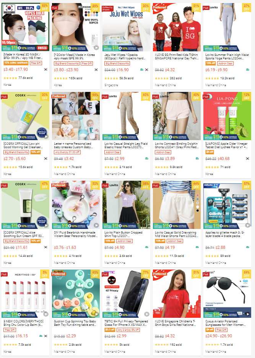Click 83% OFF tag on 3D mask
The height and width of the screenshot is (358, 255).
[45, 7]
